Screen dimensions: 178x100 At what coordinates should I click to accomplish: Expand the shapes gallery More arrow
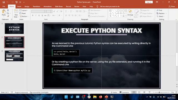tap(126, 16)
